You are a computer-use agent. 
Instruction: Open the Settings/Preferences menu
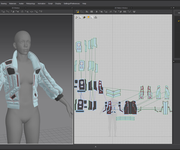click(72, 4)
